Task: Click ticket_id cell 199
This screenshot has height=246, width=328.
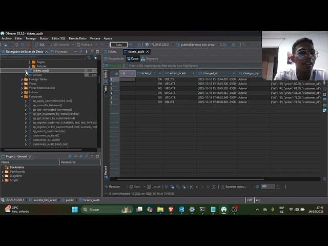Action: pyautogui.click(x=149, y=93)
